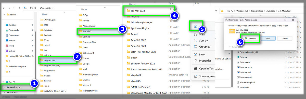Open the Videos quick access item

[11, 51]
